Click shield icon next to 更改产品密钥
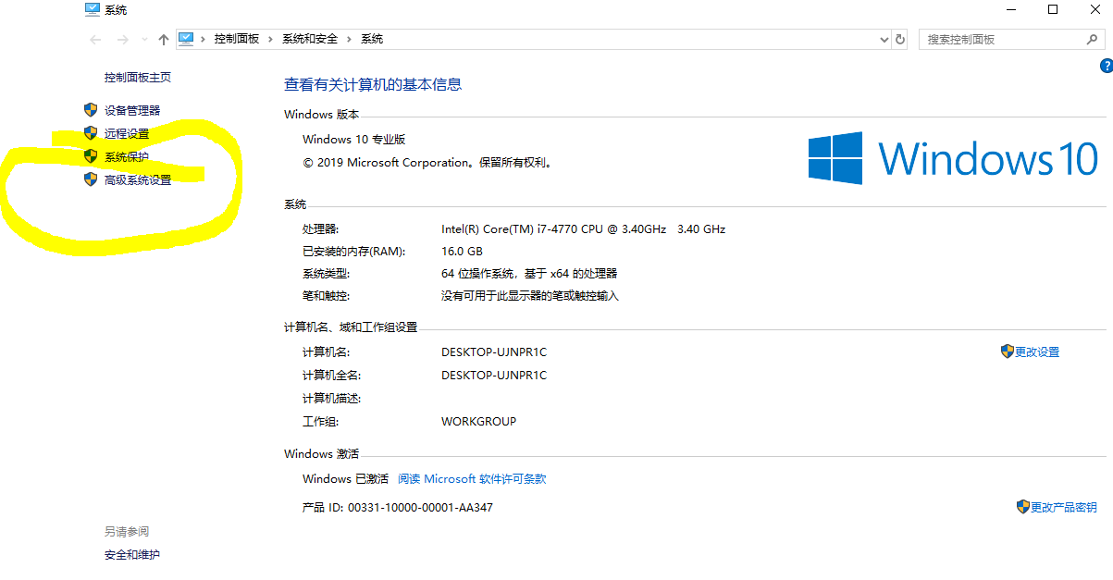1113x580 pixels. coord(1023,507)
